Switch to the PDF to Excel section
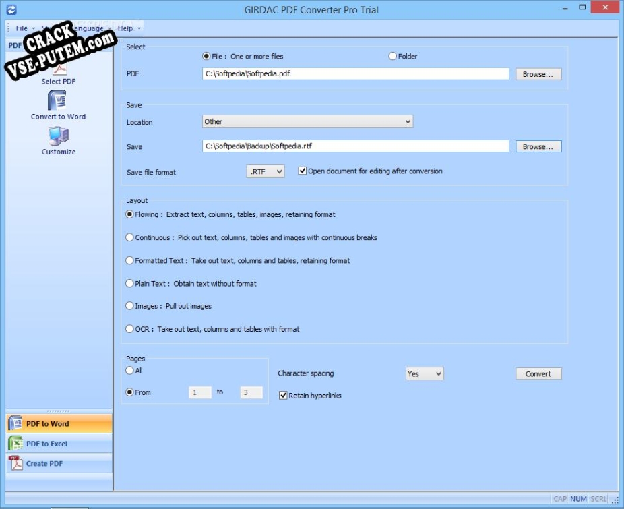This screenshot has height=509, width=624. tap(59, 444)
